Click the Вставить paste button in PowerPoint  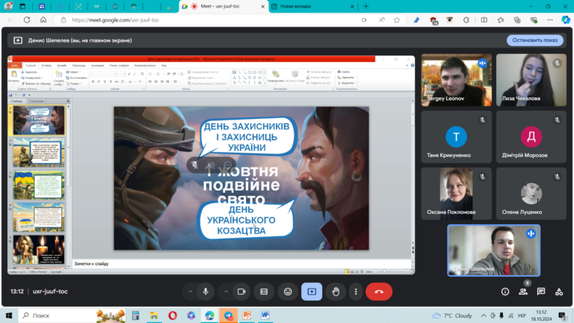(x=14, y=76)
